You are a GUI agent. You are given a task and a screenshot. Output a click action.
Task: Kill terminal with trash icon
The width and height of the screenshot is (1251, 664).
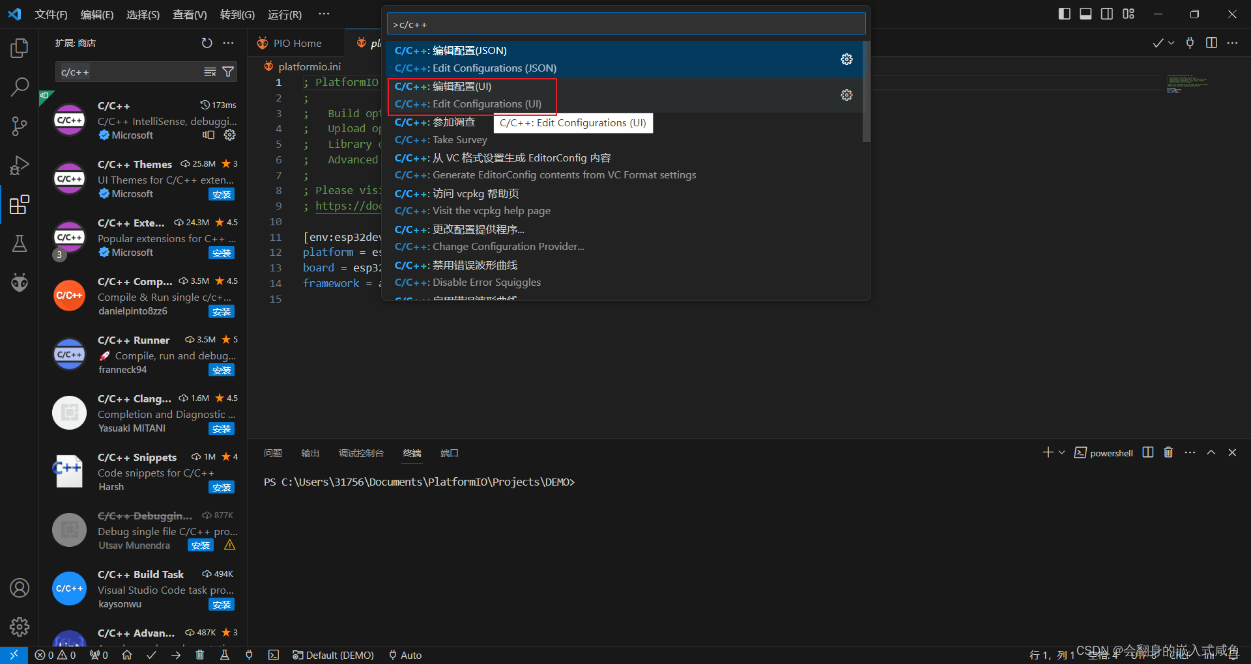click(x=1168, y=452)
